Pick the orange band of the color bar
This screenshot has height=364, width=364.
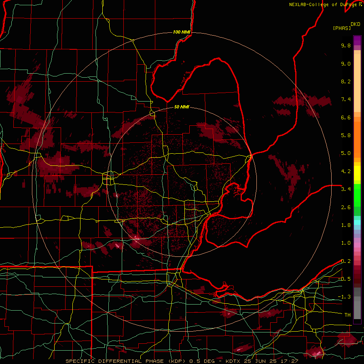coord(357,140)
